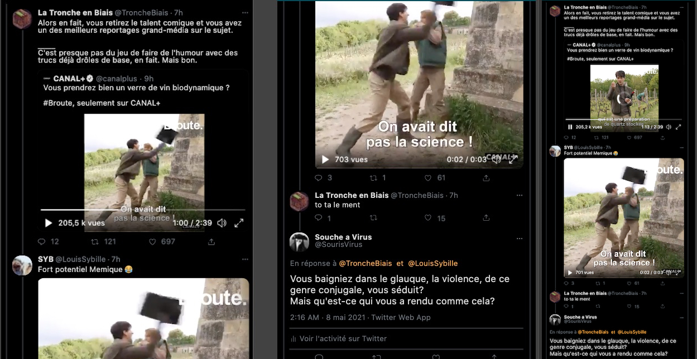View 'Voir l'activité sur Twitter' analytics
The width and height of the screenshot is (697, 359).
pyautogui.click(x=343, y=338)
